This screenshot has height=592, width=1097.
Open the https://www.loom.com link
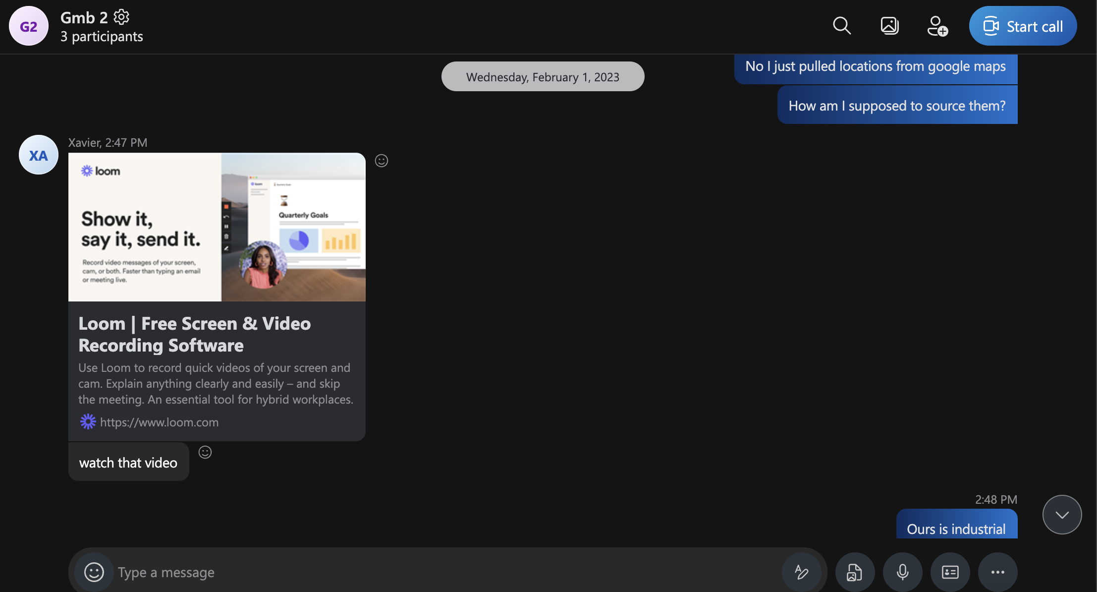pos(159,422)
